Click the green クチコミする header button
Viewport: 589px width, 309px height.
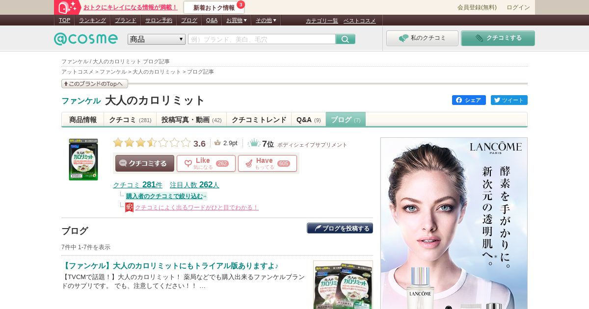pos(498,38)
